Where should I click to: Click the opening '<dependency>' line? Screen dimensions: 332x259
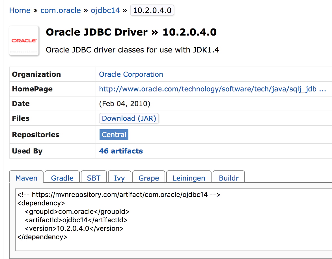41,203
